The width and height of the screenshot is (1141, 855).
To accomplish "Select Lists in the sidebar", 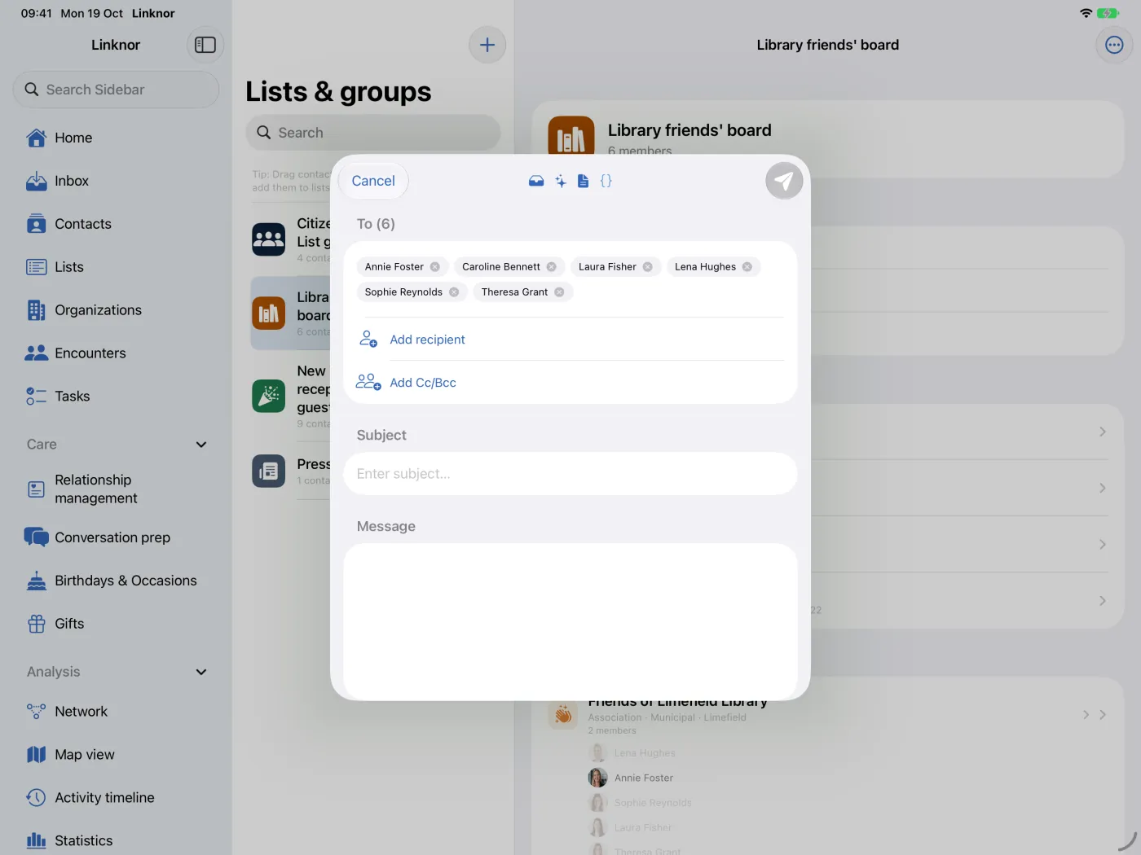I will 116,267.
